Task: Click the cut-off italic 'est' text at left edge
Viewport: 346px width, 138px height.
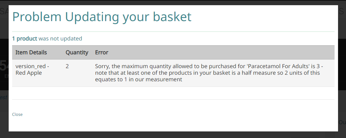Action: point(3,98)
